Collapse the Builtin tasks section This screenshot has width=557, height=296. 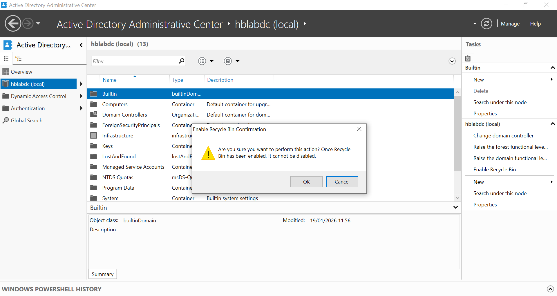(x=553, y=68)
